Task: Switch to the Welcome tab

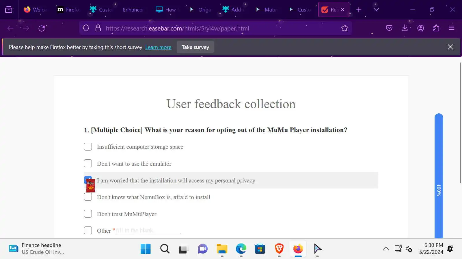Action: click(35, 10)
